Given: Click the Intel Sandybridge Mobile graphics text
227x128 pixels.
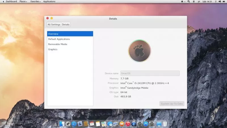Looking at the screenshot, I should tap(134, 88).
